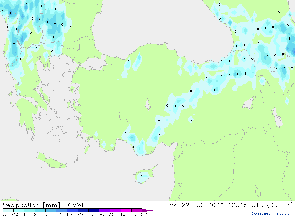Click the '20' legend scale label
Viewport: 295px width, 216px height.
80,214
